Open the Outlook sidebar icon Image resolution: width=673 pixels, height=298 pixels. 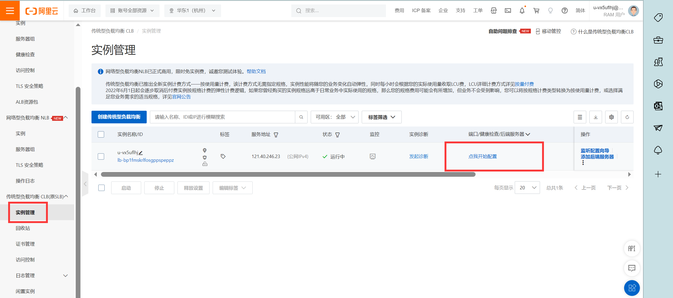pyautogui.click(x=658, y=106)
